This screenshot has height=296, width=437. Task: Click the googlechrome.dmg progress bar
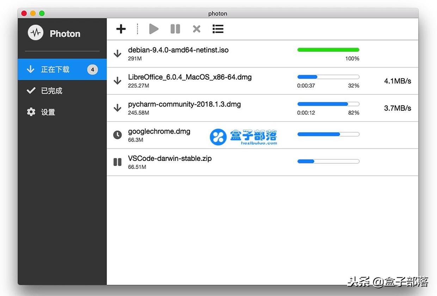pyautogui.click(x=328, y=134)
